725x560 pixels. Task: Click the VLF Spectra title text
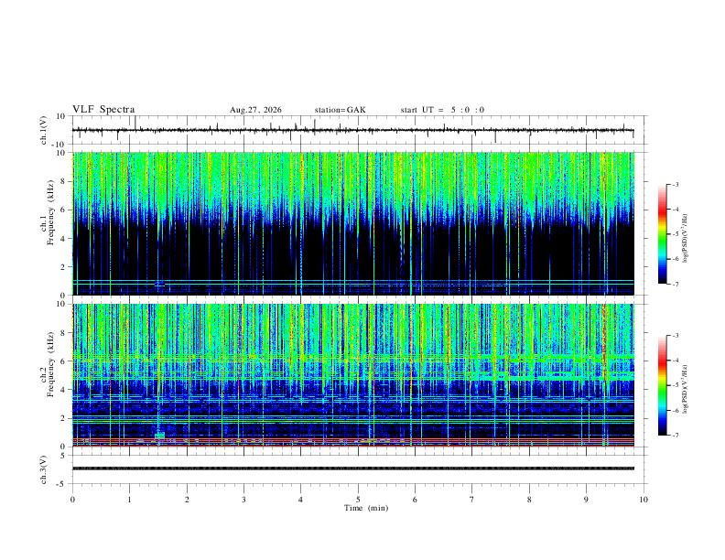click(103, 110)
